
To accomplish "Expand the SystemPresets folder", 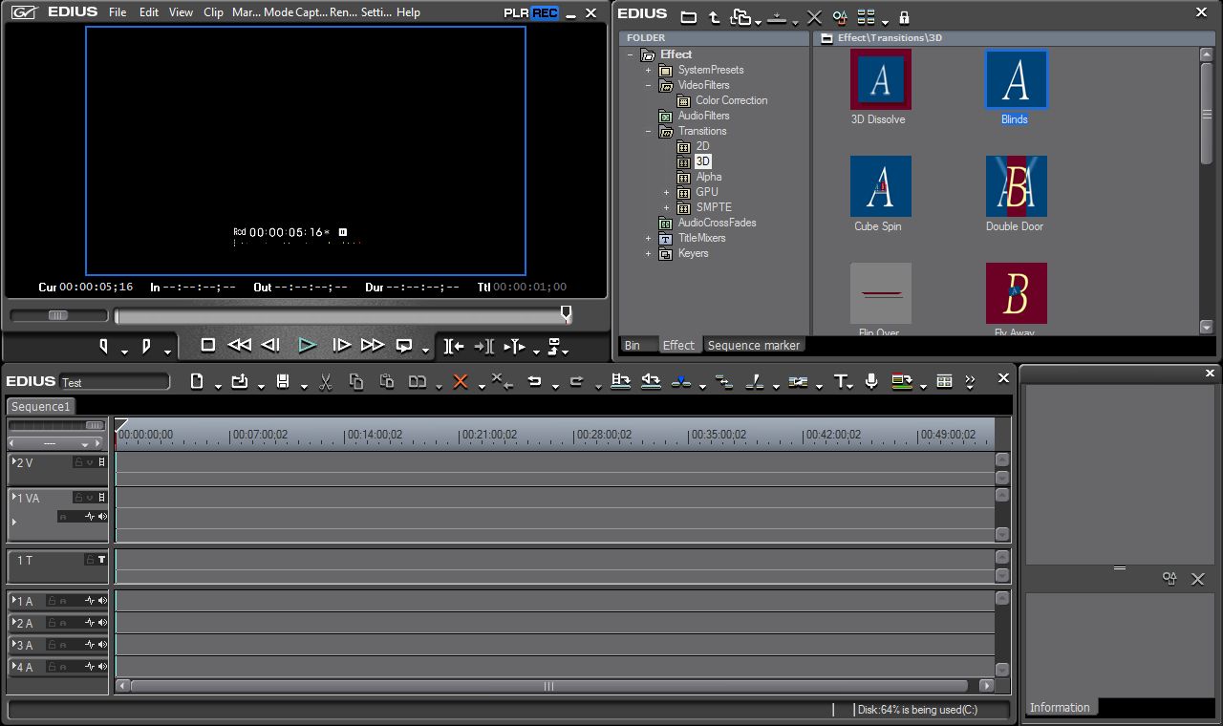I will [x=648, y=70].
